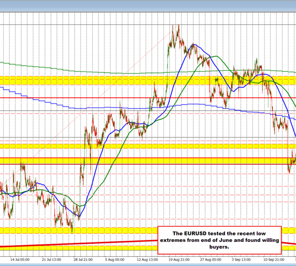Click the '5 Aug 05:00' time axis label
296x266 pixels.
coord(115,260)
